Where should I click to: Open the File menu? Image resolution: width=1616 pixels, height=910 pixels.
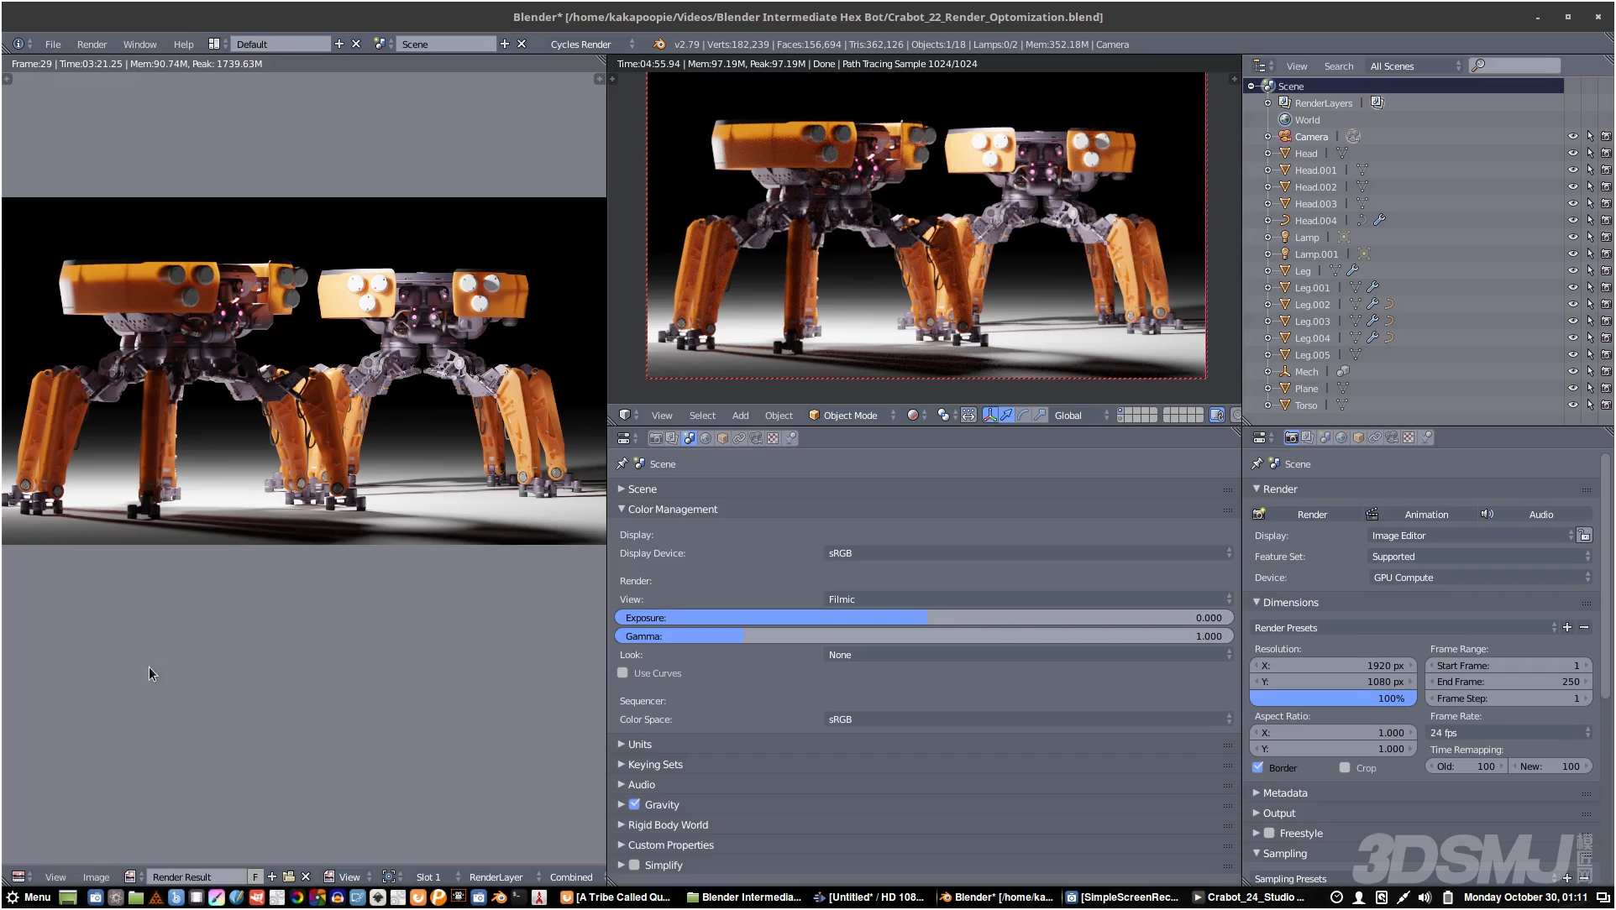(x=53, y=44)
